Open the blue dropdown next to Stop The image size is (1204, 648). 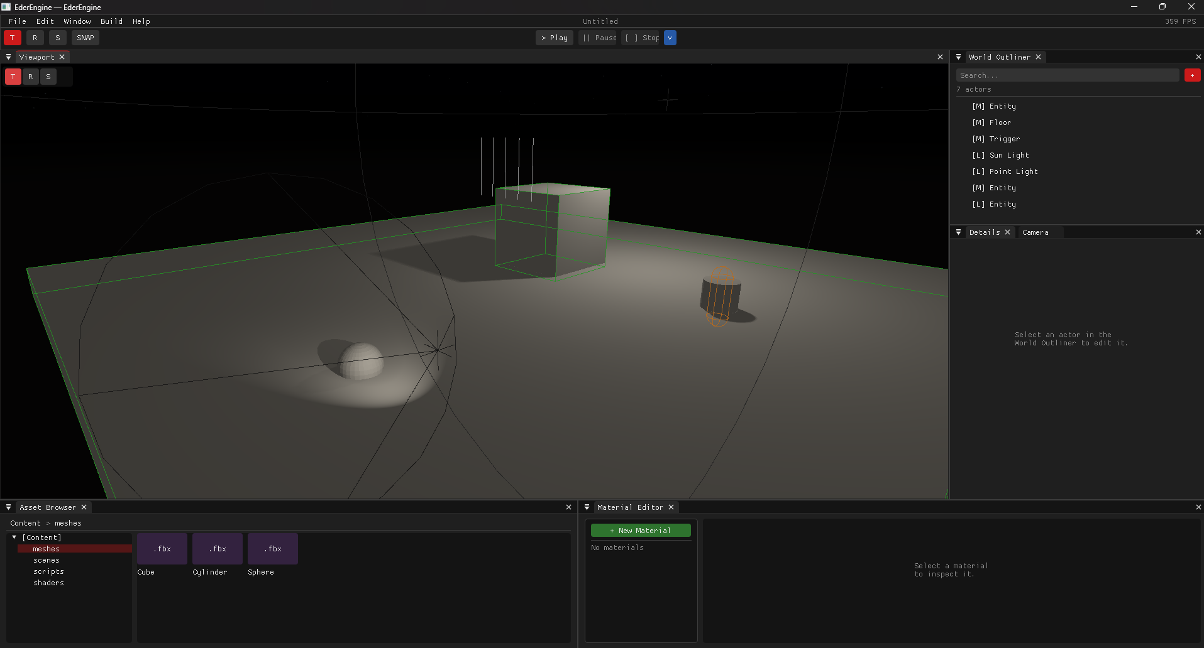click(670, 38)
